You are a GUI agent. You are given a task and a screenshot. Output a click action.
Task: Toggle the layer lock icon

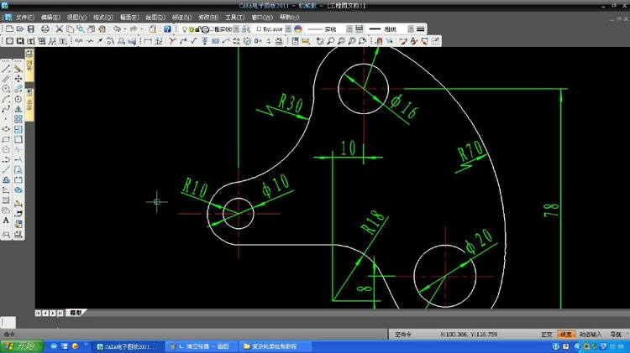[198, 29]
